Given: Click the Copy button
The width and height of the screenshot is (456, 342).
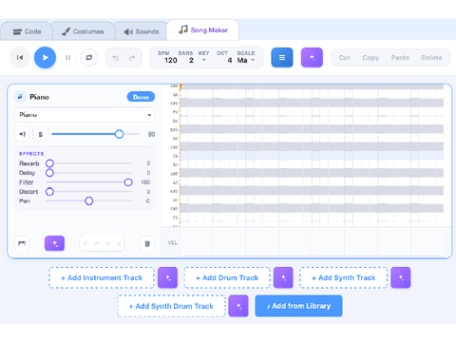Looking at the screenshot, I should tap(370, 58).
